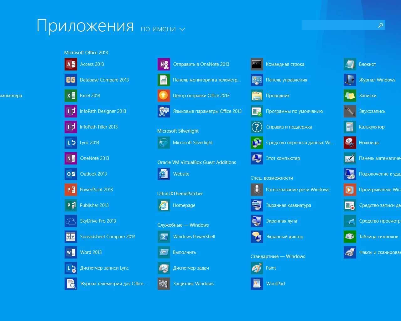This screenshot has height=321, width=401.
Task: Click the Калькулятор icon
Action: [x=350, y=127]
